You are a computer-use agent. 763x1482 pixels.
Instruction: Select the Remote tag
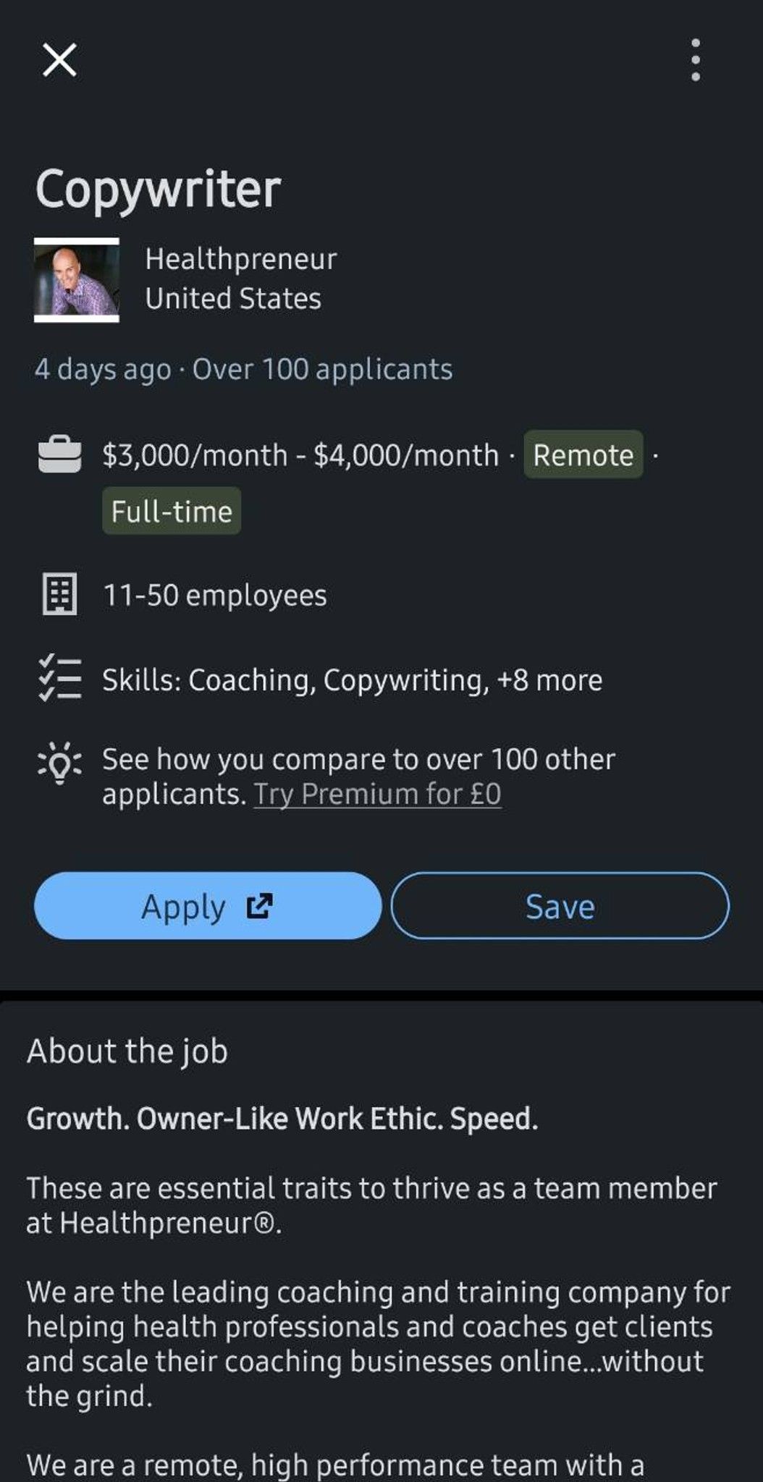583,454
